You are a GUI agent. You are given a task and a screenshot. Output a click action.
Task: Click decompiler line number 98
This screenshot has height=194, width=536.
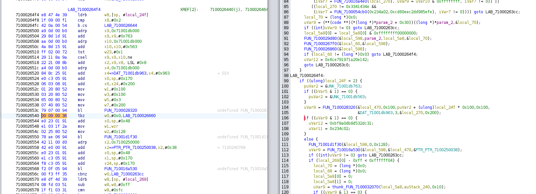click(286, 76)
